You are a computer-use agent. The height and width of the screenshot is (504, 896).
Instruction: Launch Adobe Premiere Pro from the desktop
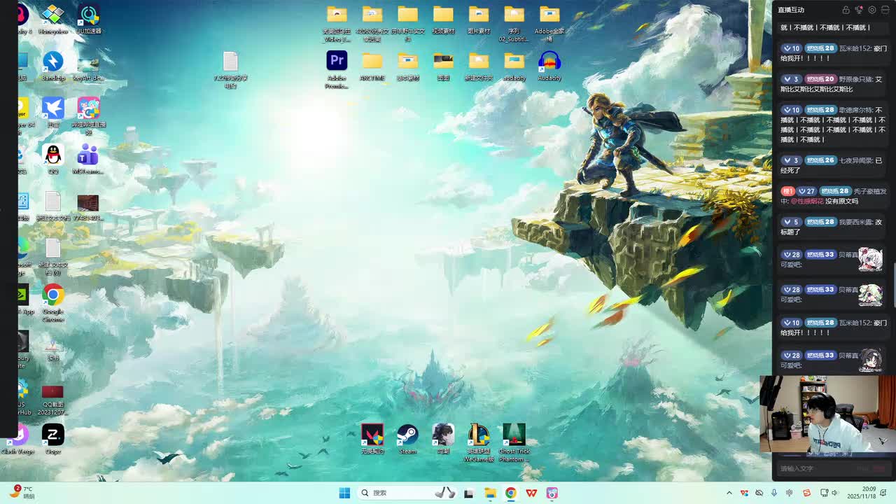337,70
